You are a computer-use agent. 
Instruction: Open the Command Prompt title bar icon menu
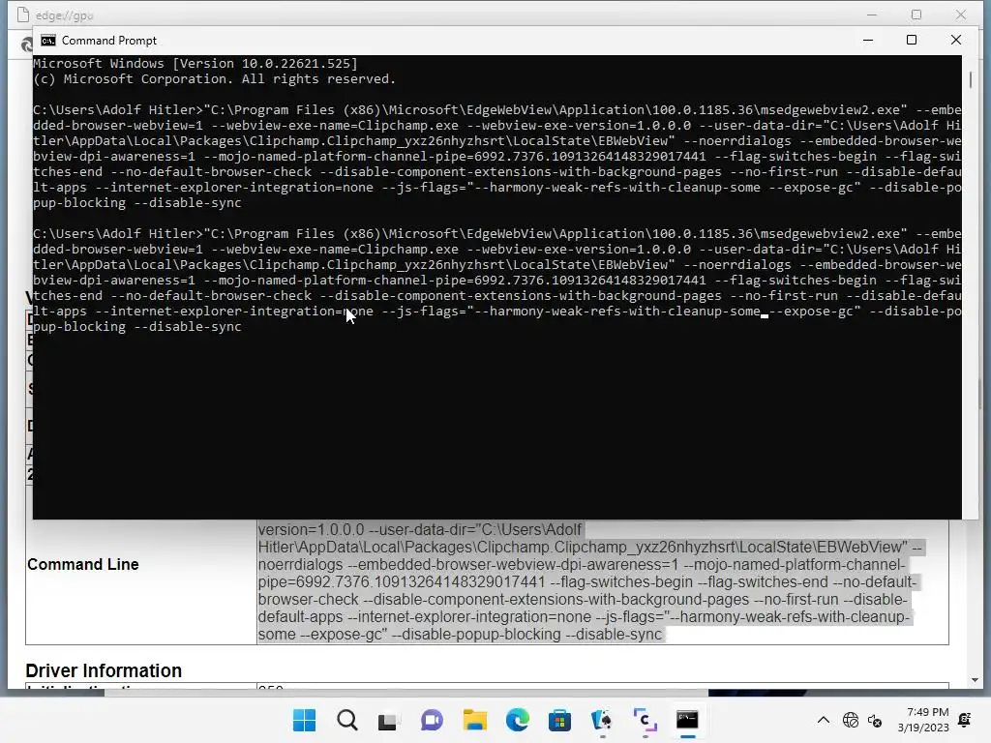tap(48, 41)
